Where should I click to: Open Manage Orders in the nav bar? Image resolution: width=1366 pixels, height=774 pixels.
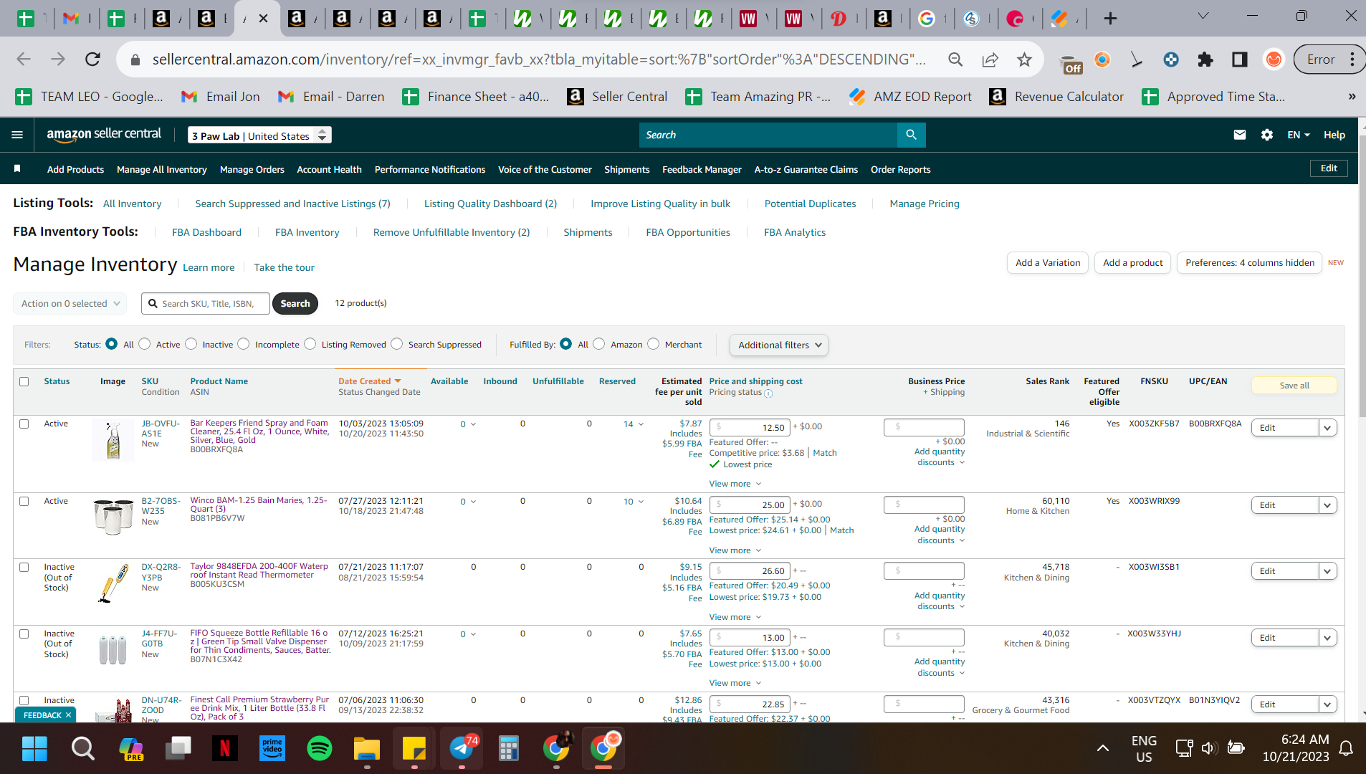(x=252, y=169)
